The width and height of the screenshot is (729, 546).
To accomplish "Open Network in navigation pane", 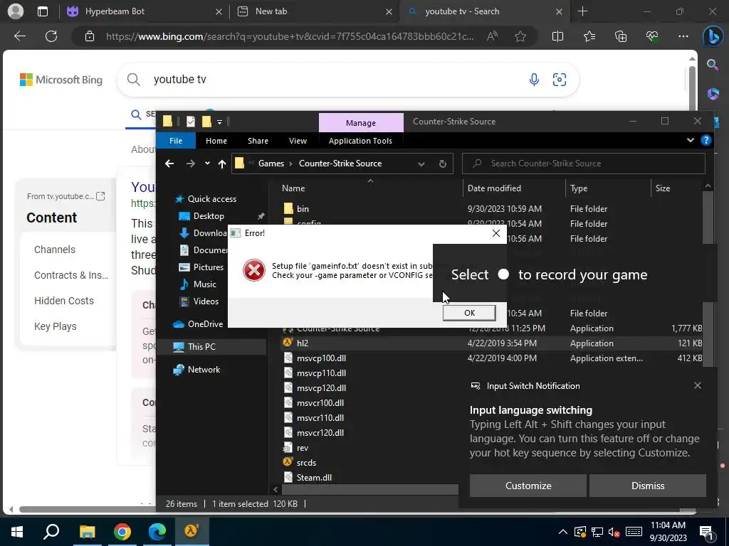I will point(204,370).
